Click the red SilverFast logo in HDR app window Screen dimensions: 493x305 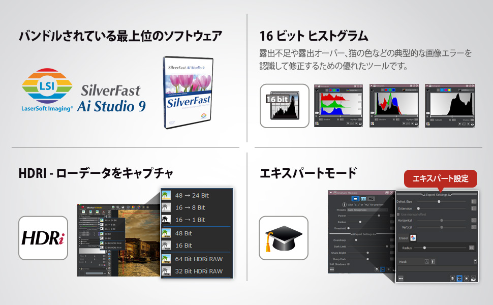[82, 207]
